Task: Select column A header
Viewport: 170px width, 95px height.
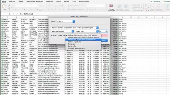Action: (x=7, y=17)
